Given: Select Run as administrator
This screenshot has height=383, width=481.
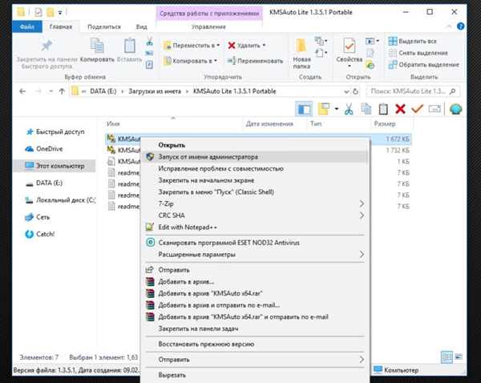Looking at the screenshot, I should pyautogui.click(x=255, y=157).
